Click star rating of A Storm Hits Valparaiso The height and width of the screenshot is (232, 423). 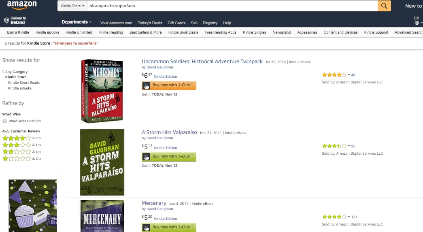[334, 146]
